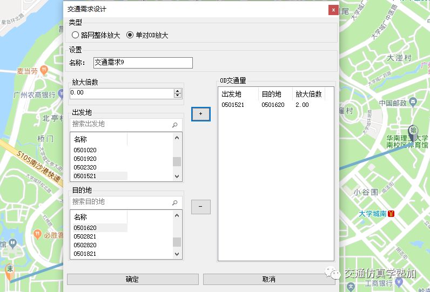Click the 工商银行 marker icon on map
The image size is (430, 292).
click(x=399, y=282)
